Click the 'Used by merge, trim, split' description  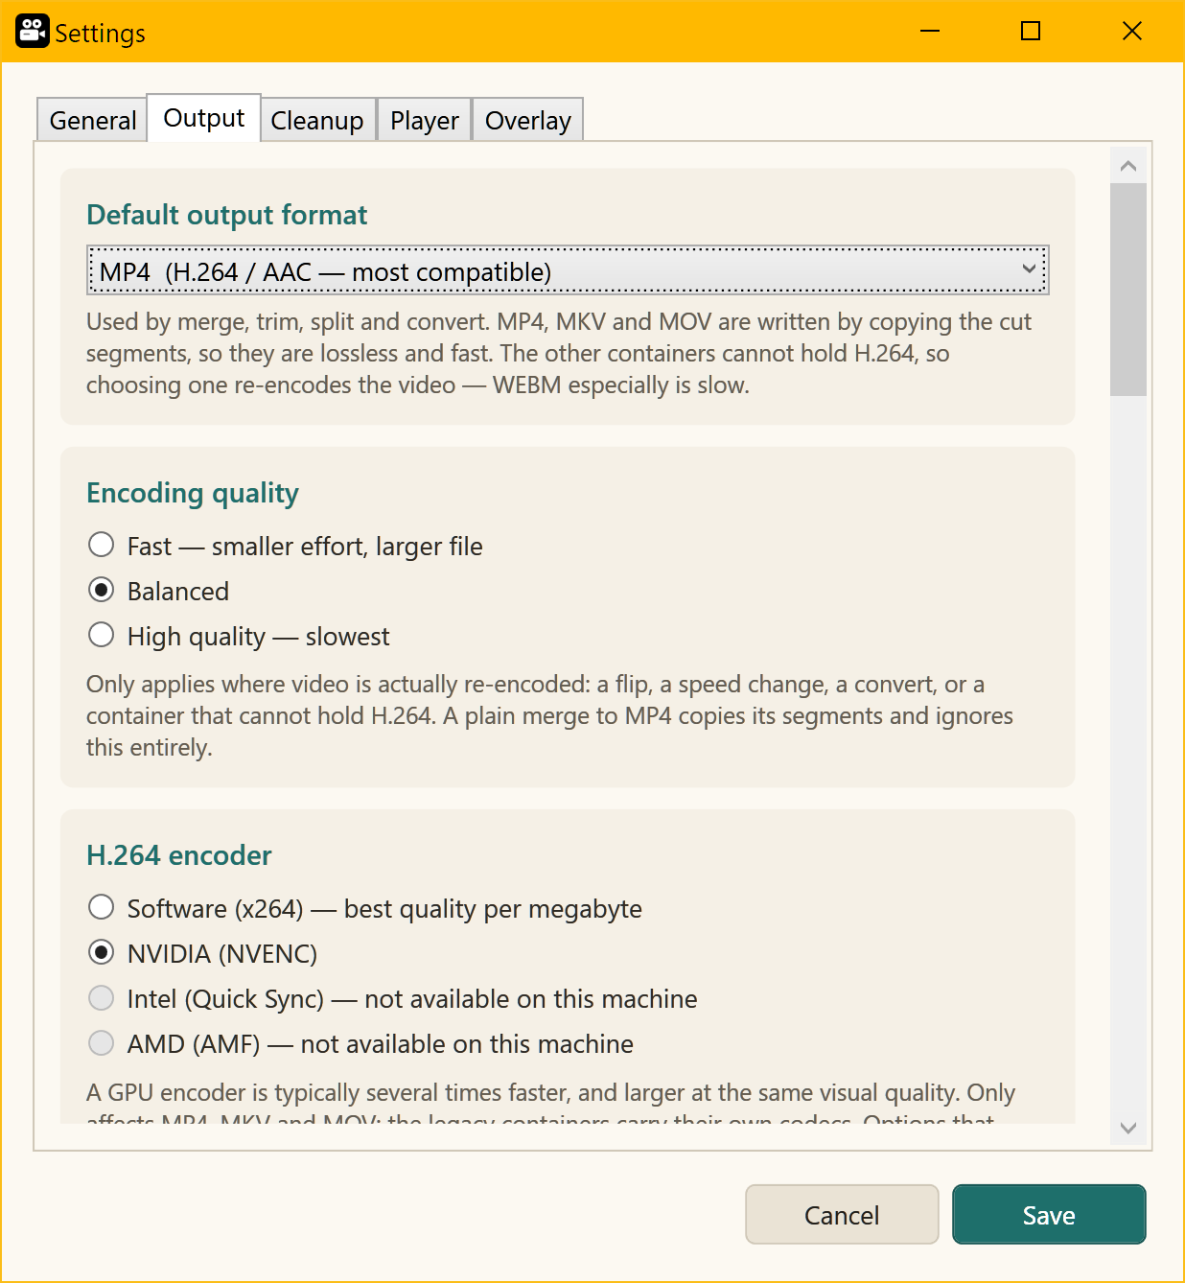tap(559, 353)
